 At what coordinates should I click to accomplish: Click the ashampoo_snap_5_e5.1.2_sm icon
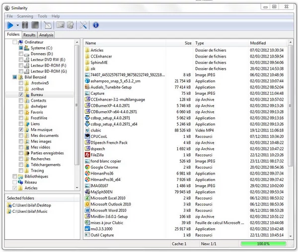[x=87, y=81]
